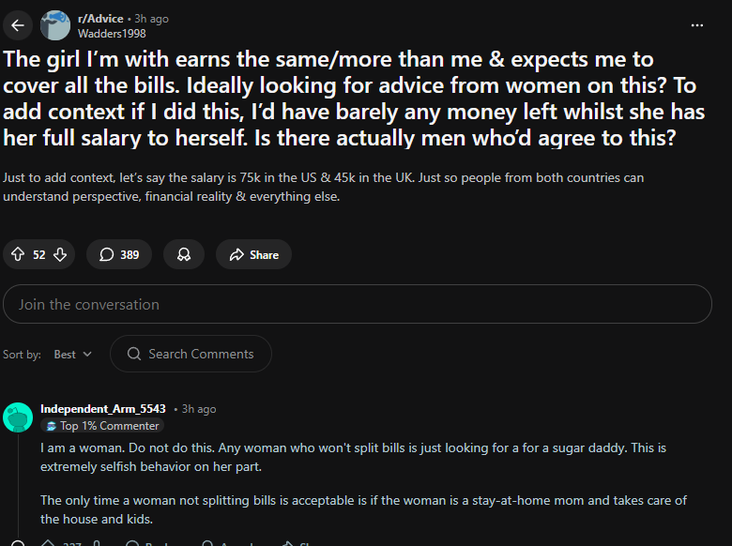Share this post
Image resolution: width=732 pixels, height=546 pixels.
pos(253,254)
